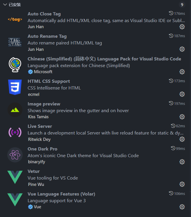Open manage gear for HTML CSS Support
Image resolution: width=191 pixels, height=217 pixels.
[x=182, y=94]
